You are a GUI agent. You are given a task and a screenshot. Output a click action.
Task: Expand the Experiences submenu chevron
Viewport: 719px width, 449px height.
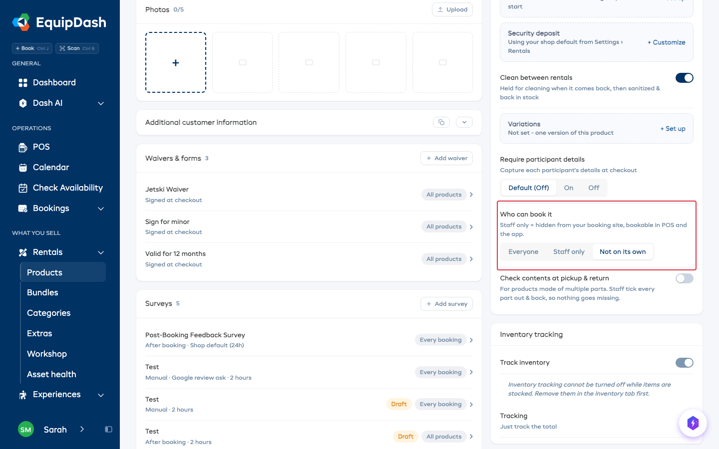101,395
